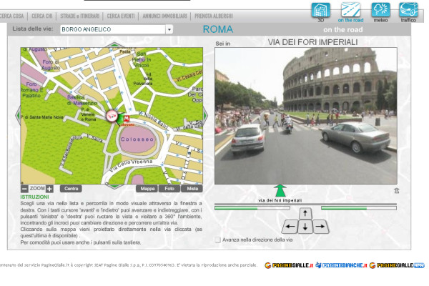429x286 pixels.
Task: Open ANNUNCI IMMOBILIARI menu
Action: pyautogui.click(x=164, y=16)
